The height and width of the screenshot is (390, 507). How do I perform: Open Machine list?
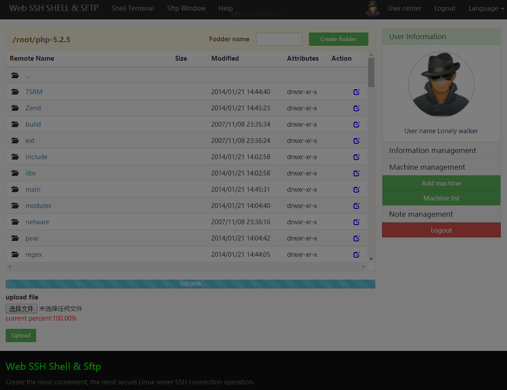coord(441,198)
